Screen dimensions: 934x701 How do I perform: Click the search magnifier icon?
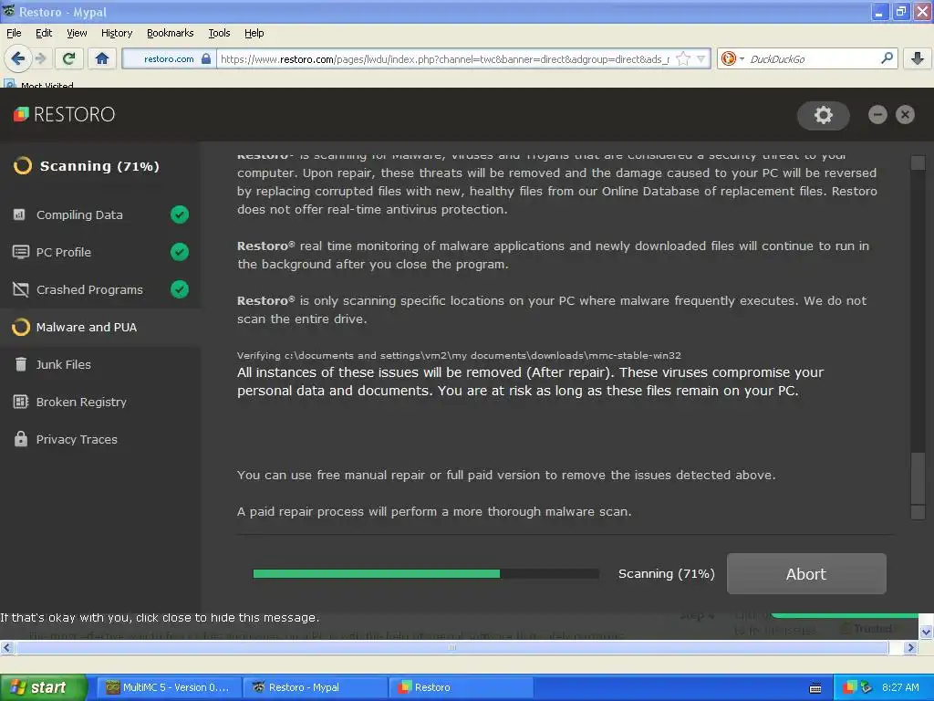887,58
